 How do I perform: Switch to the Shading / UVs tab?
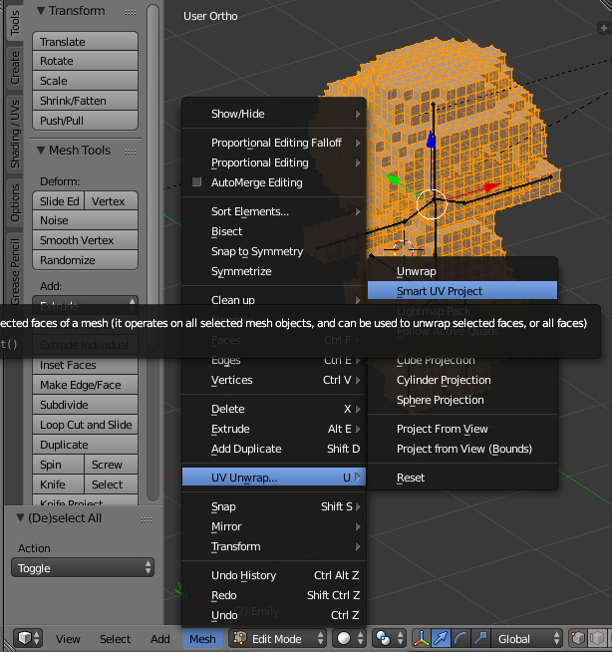point(15,134)
